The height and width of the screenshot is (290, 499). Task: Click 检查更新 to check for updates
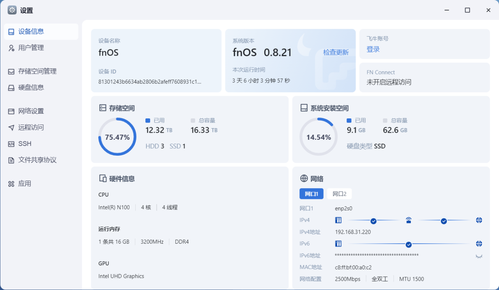click(336, 53)
